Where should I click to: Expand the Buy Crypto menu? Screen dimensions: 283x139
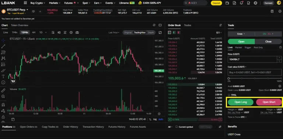tap(38, 3)
